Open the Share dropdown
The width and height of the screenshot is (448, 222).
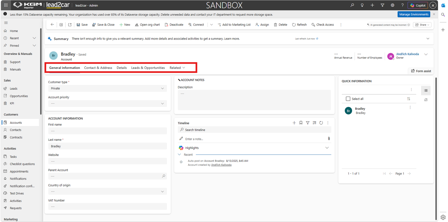422,25
